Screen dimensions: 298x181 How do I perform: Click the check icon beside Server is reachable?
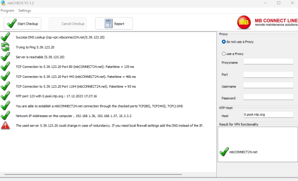tap(5, 57)
